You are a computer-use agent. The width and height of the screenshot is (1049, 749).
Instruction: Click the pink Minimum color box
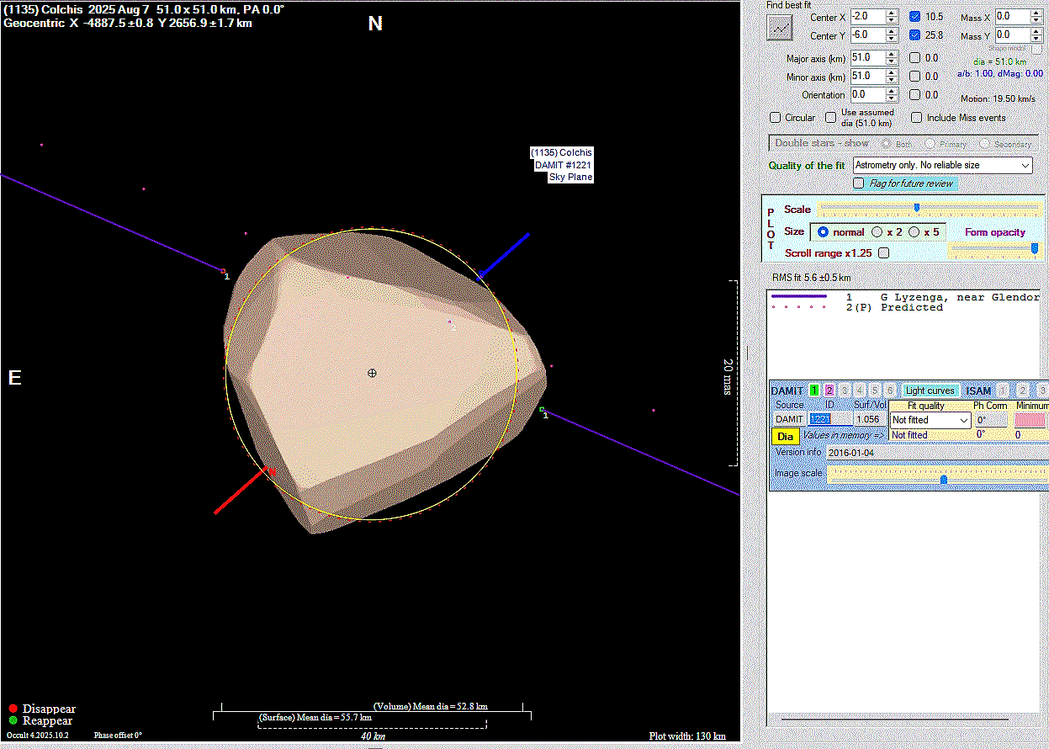(x=1030, y=419)
